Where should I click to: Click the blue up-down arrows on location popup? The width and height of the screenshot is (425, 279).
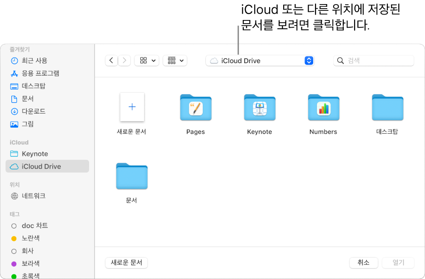pos(309,61)
